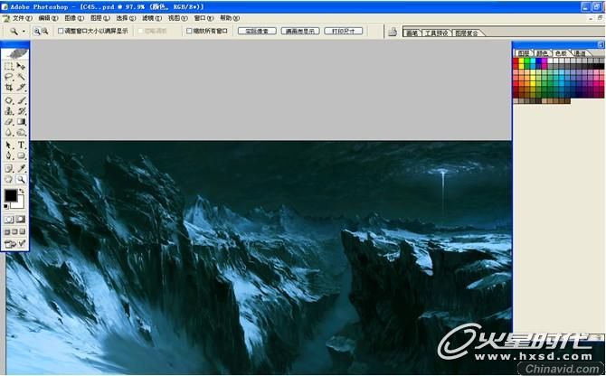Switch to the 图层 (Layers) palette tab
606x376 pixels.
(524, 53)
